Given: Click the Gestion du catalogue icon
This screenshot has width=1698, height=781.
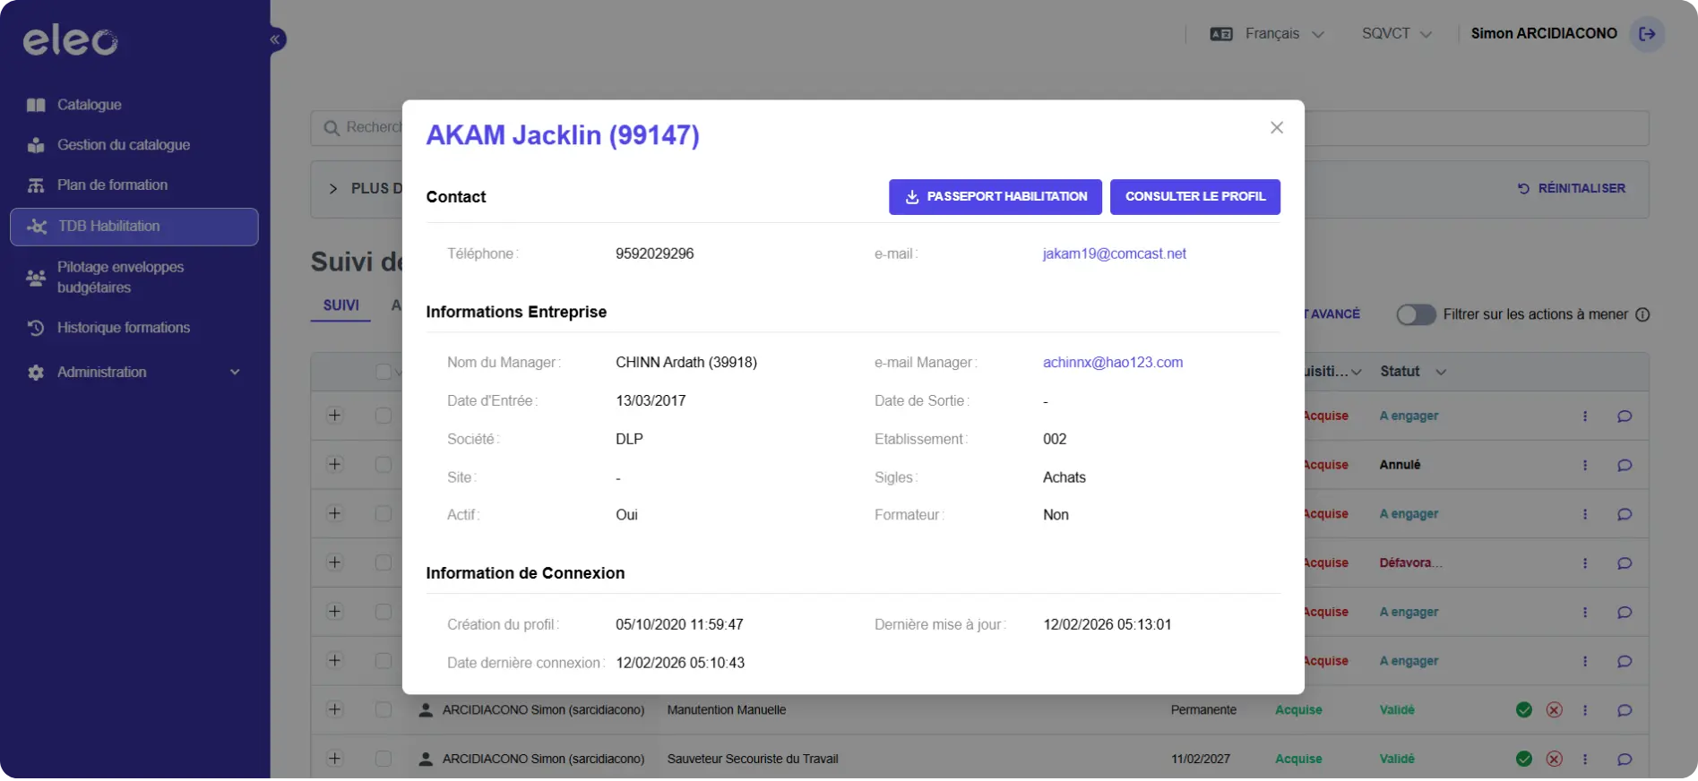Looking at the screenshot, I should pyautogui.click(x=36, y=145).
